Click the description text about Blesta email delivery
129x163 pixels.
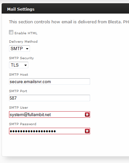pyautogui.click(x=69, y=22)
